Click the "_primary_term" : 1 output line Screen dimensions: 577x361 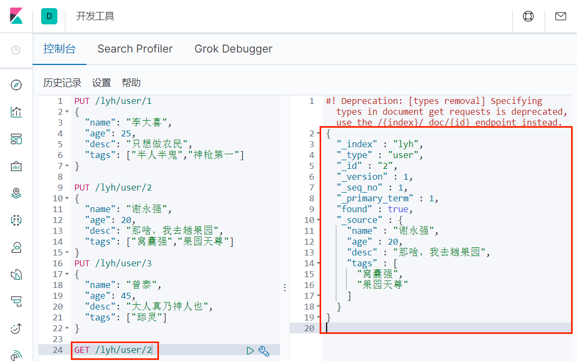coord(388,199)
